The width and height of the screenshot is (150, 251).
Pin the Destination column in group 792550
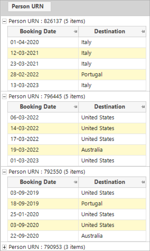pos(143,182)
